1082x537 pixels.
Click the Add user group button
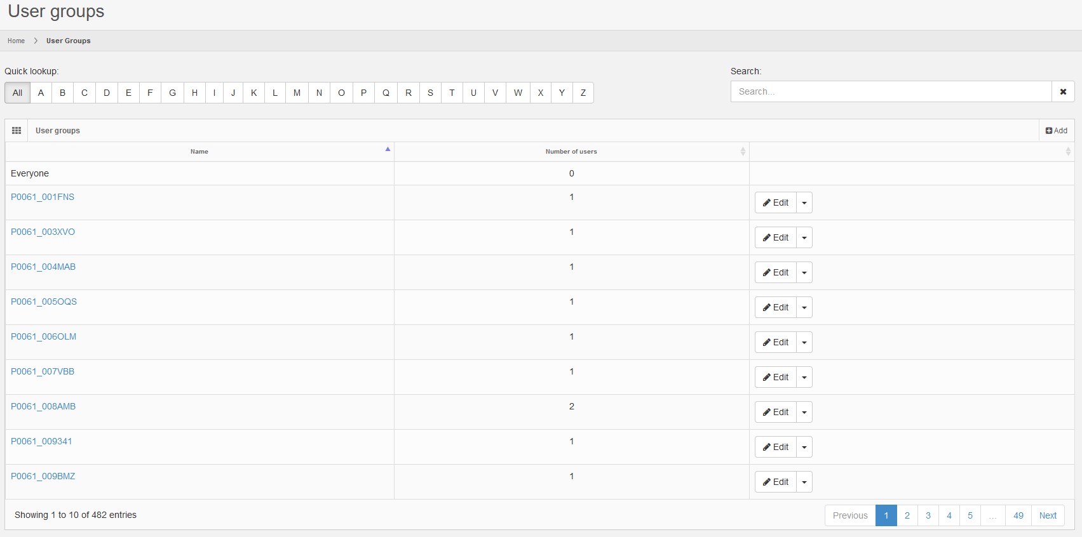pos(1057,131)
